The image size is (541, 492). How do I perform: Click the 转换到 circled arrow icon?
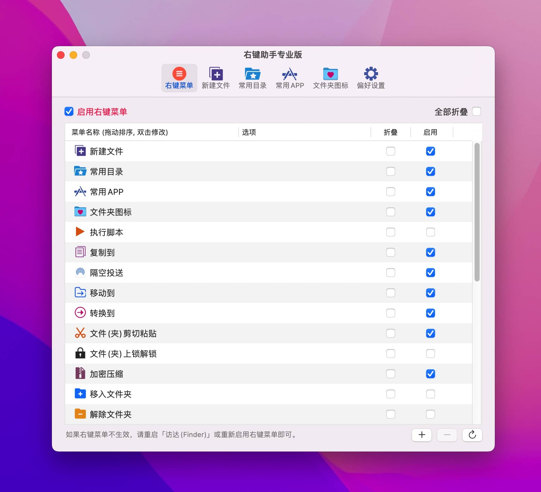click(x=80, y=313)
